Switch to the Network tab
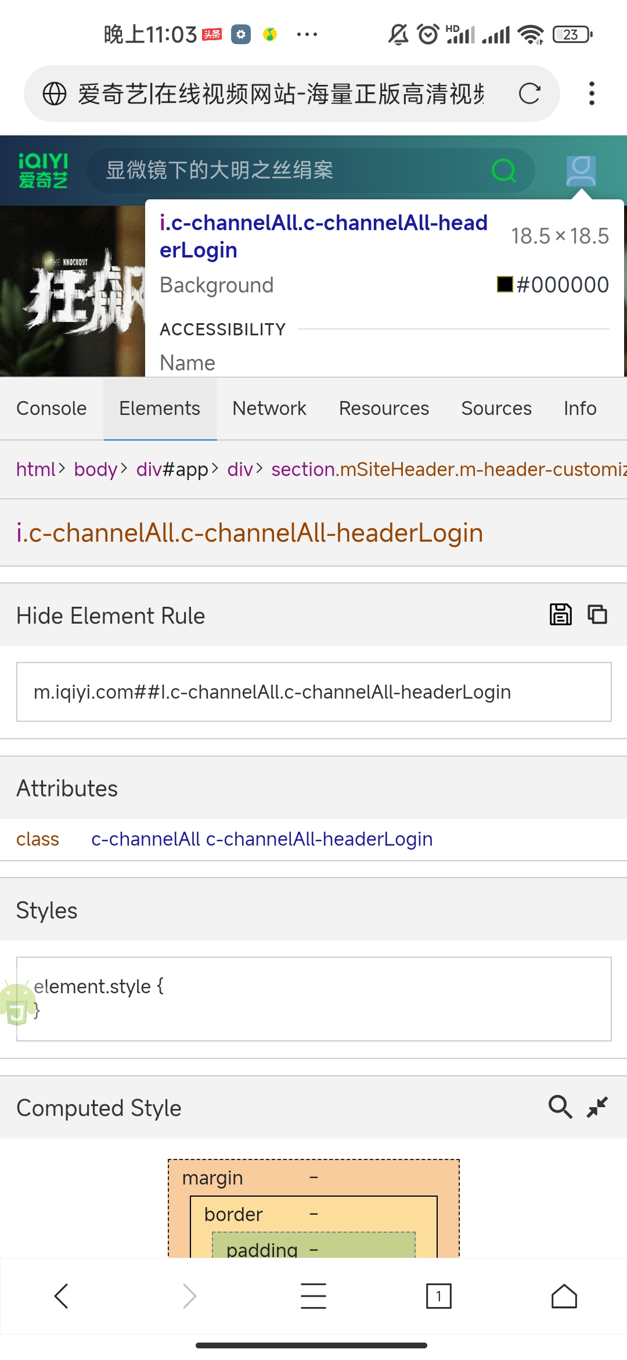Screen dimensions: 627x1360 pyautogui.click(x=269, y=409)
